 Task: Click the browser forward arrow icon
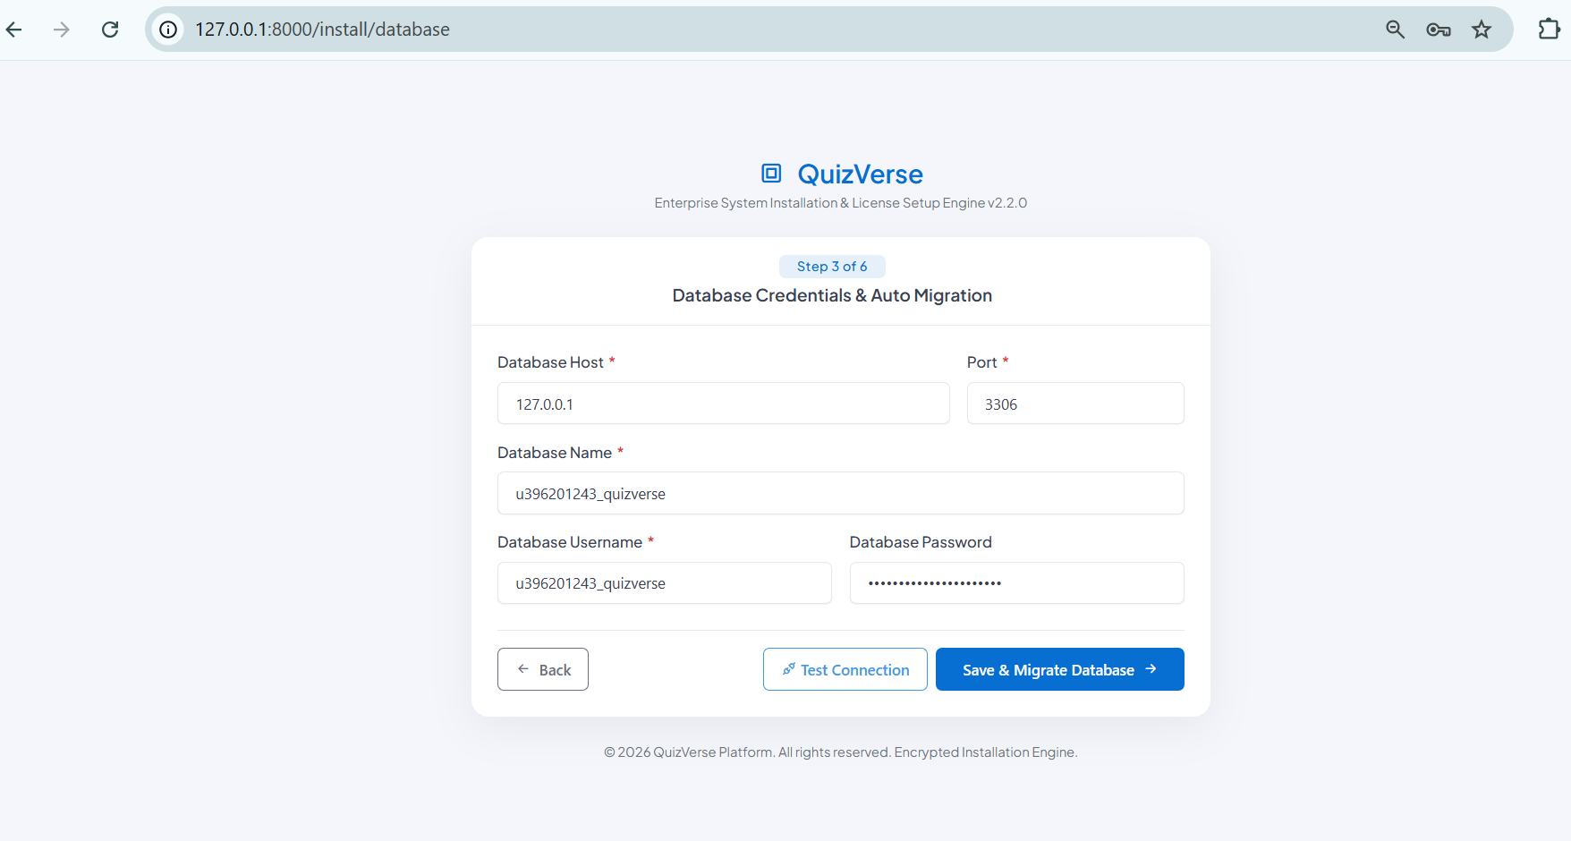[x=61, y=30]
